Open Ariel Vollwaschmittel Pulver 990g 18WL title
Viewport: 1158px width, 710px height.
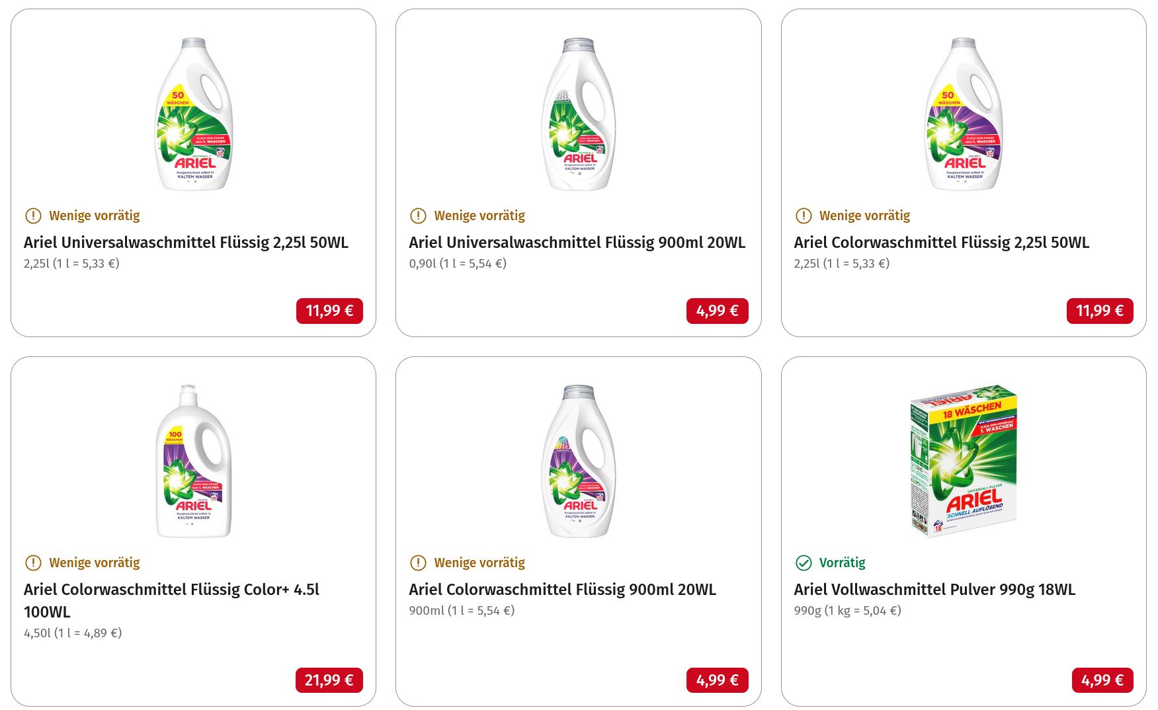point(934,590)
